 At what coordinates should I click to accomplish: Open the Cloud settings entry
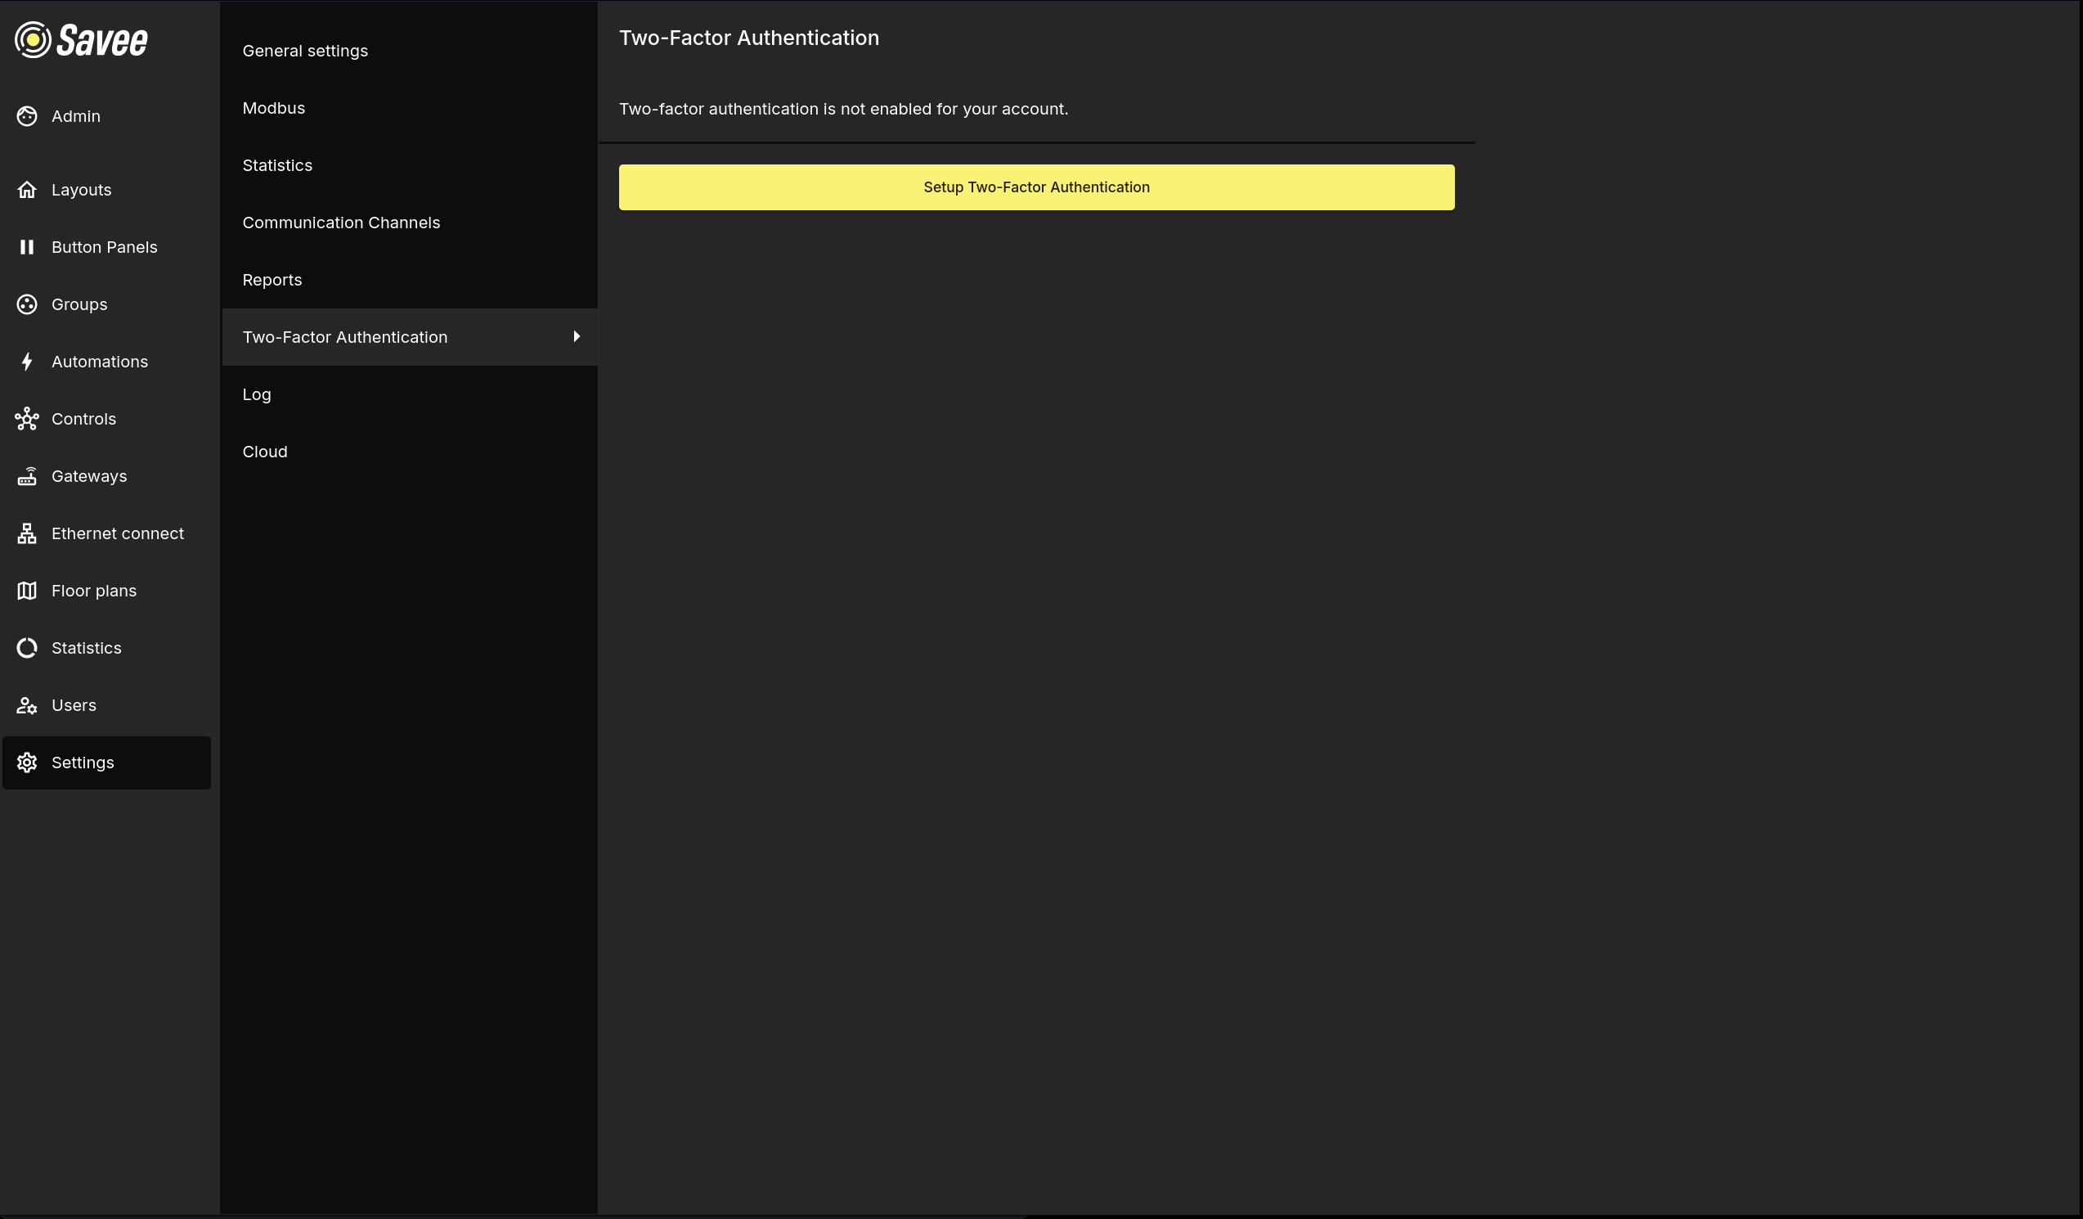coord(264,452)
